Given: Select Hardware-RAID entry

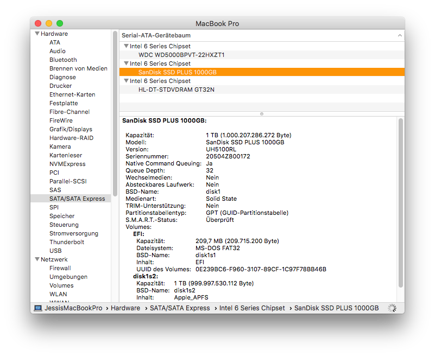Looking at the screenshot, I should coord(71,138).
